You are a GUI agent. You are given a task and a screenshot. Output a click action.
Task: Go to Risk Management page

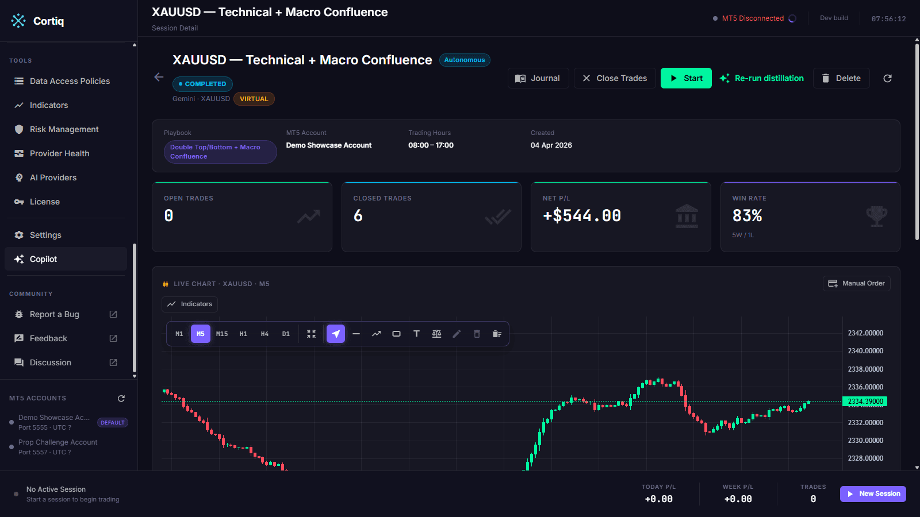tap(66, 129)
